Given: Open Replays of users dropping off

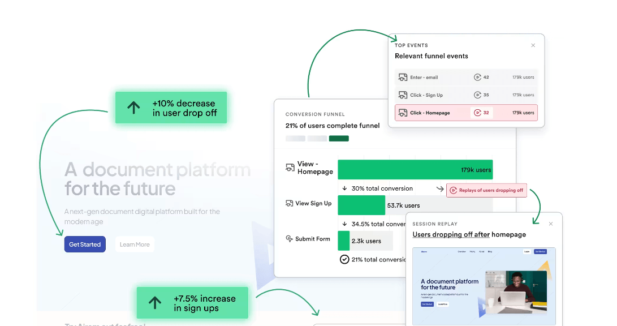Looking at the screenshot, I should tap(486, 190).
